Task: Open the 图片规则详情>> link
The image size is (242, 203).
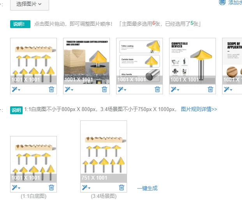Action: tap(199, 109)
